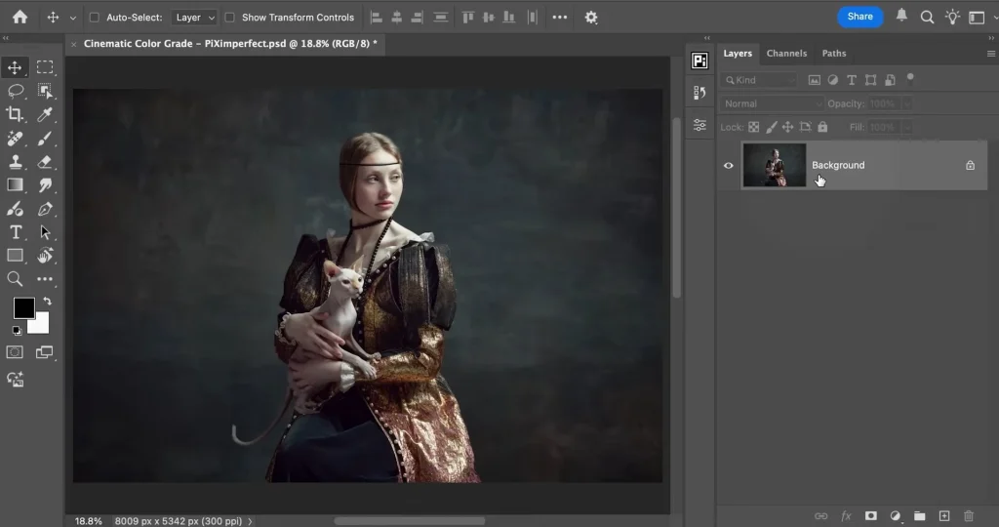Change the screen mode

point(44,352)
